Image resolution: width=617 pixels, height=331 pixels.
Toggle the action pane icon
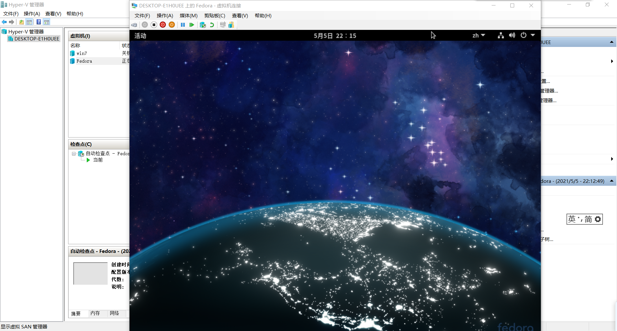pos(47,22)
